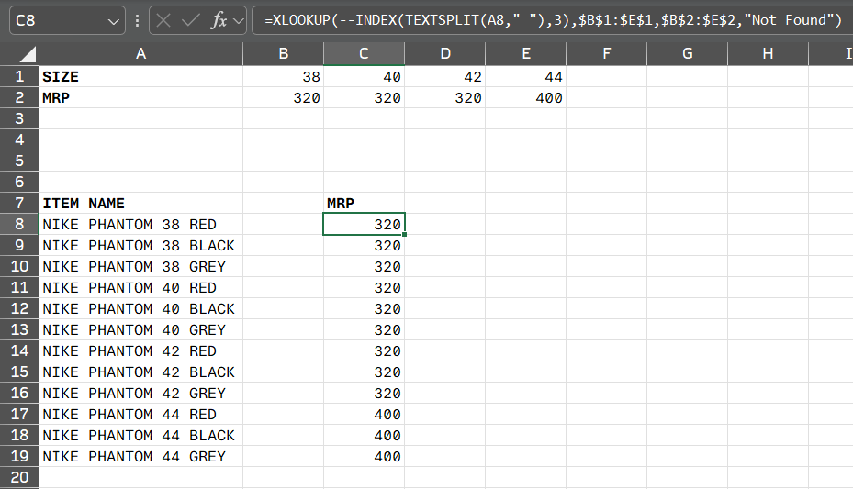This screenshot has width=853, height=489.
Task: Open the Insert Function fx button
Action: click(219, 21)
